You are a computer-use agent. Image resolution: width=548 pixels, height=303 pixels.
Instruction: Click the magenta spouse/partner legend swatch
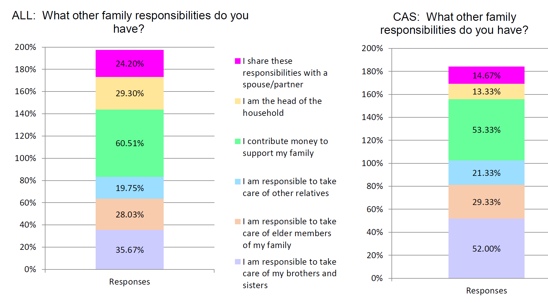(x=238, y=61)
